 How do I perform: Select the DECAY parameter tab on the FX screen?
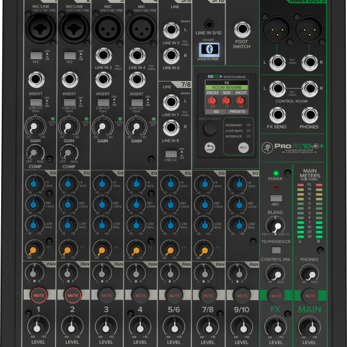click(x=212, y=93)
